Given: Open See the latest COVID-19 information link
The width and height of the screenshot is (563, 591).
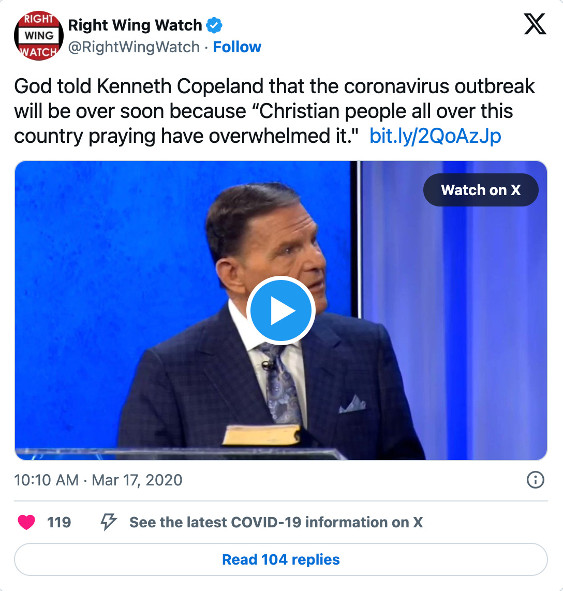Looking at the screenshot, I should pyautogui.click(x=276, y=522).
